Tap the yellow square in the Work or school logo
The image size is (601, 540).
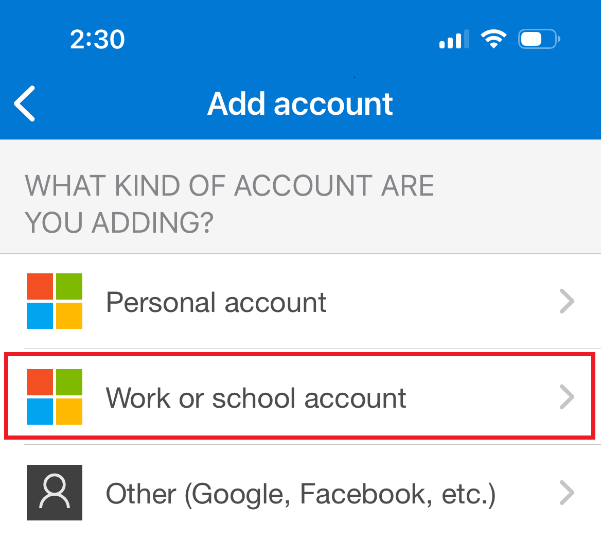[69, 411]
